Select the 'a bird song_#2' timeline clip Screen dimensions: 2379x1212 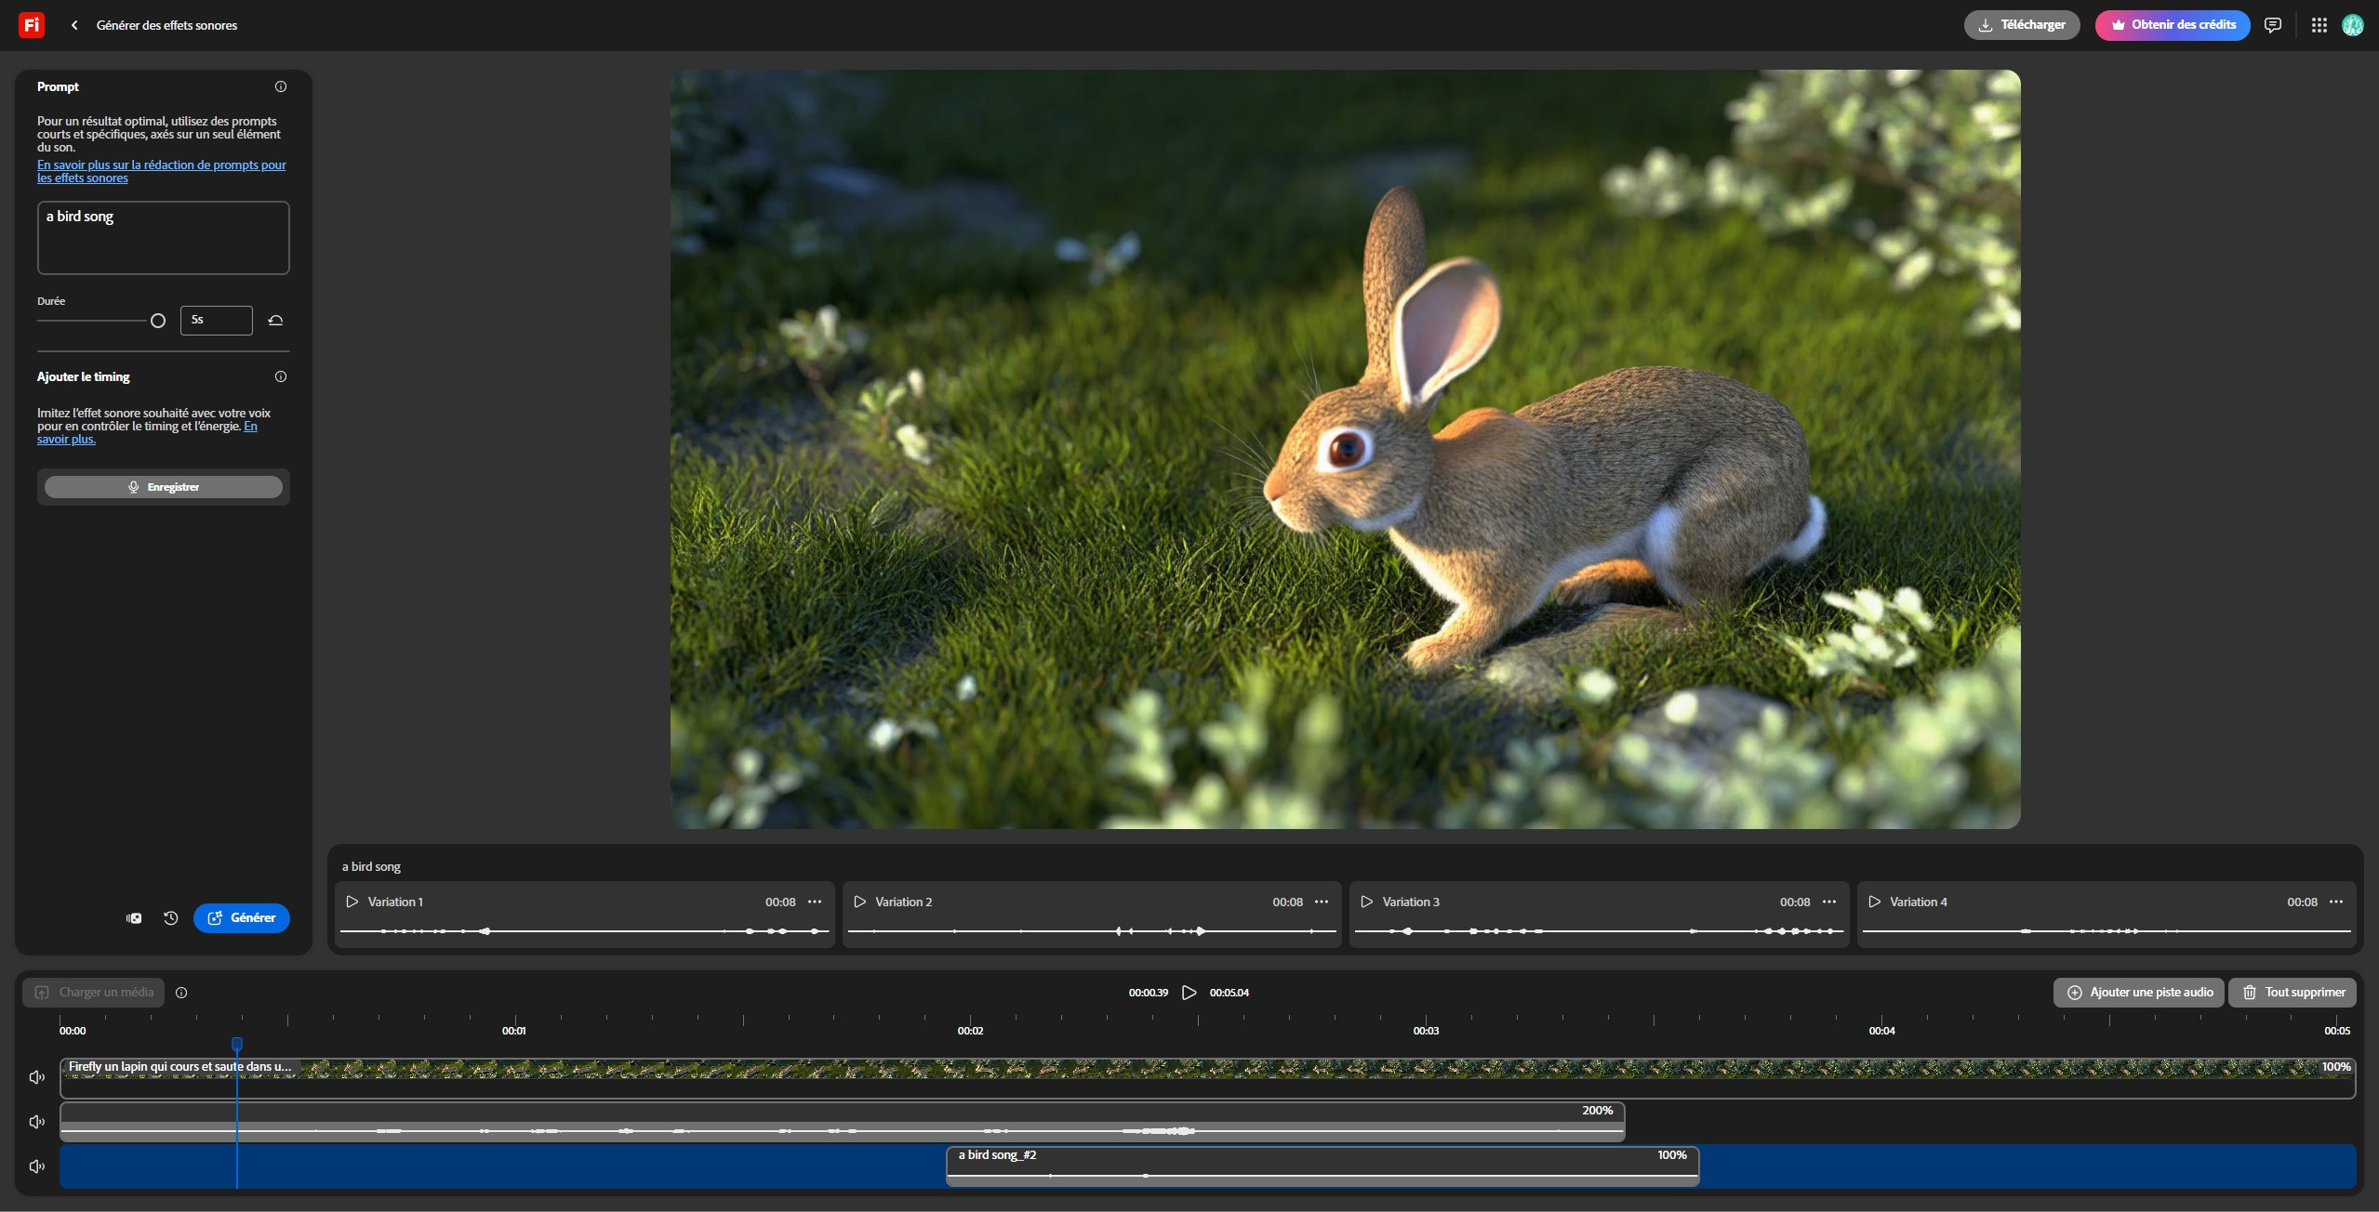point(1321,1166)
